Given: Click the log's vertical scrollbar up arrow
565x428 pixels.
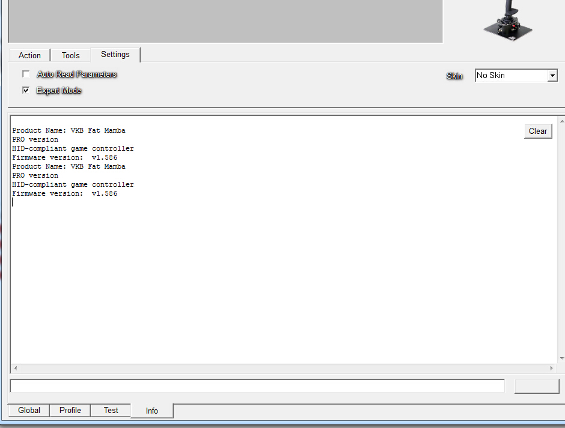Looking at the screenshot, I should 562,121.
